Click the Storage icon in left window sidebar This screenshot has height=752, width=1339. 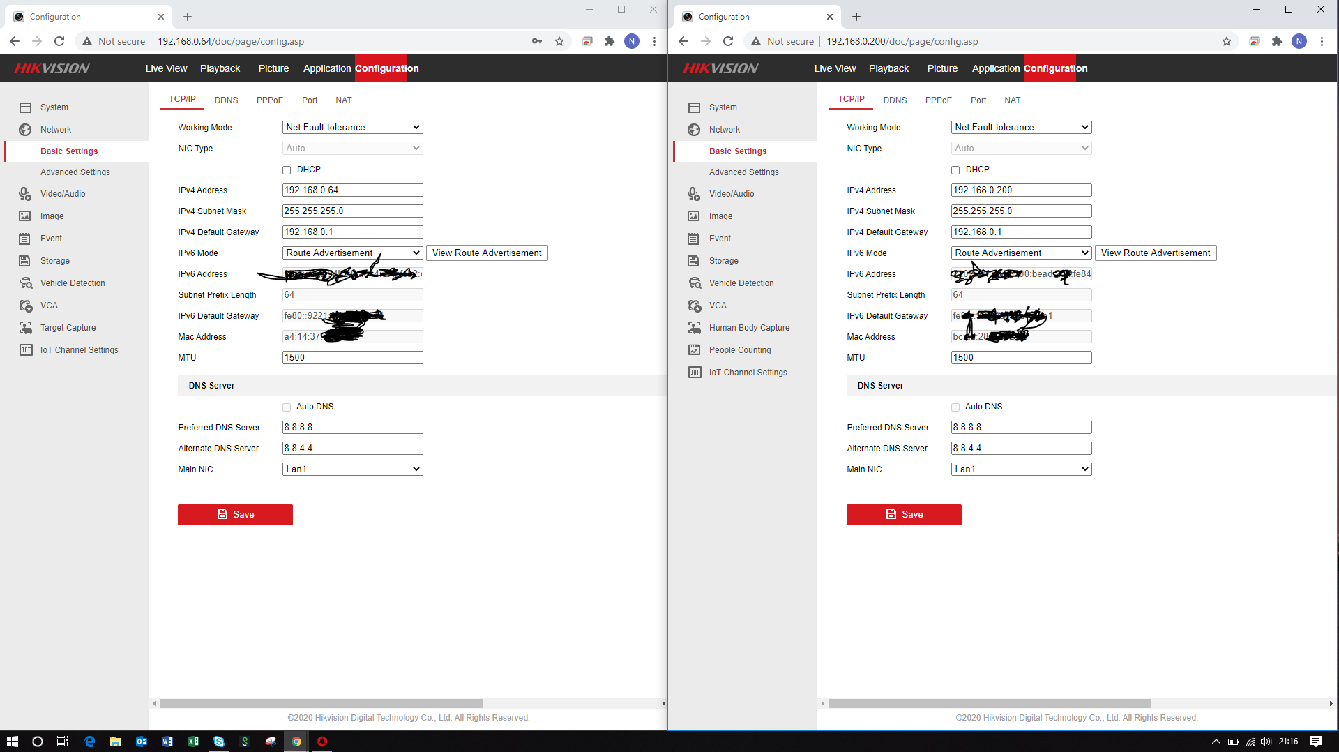click(x=25, y=261)
